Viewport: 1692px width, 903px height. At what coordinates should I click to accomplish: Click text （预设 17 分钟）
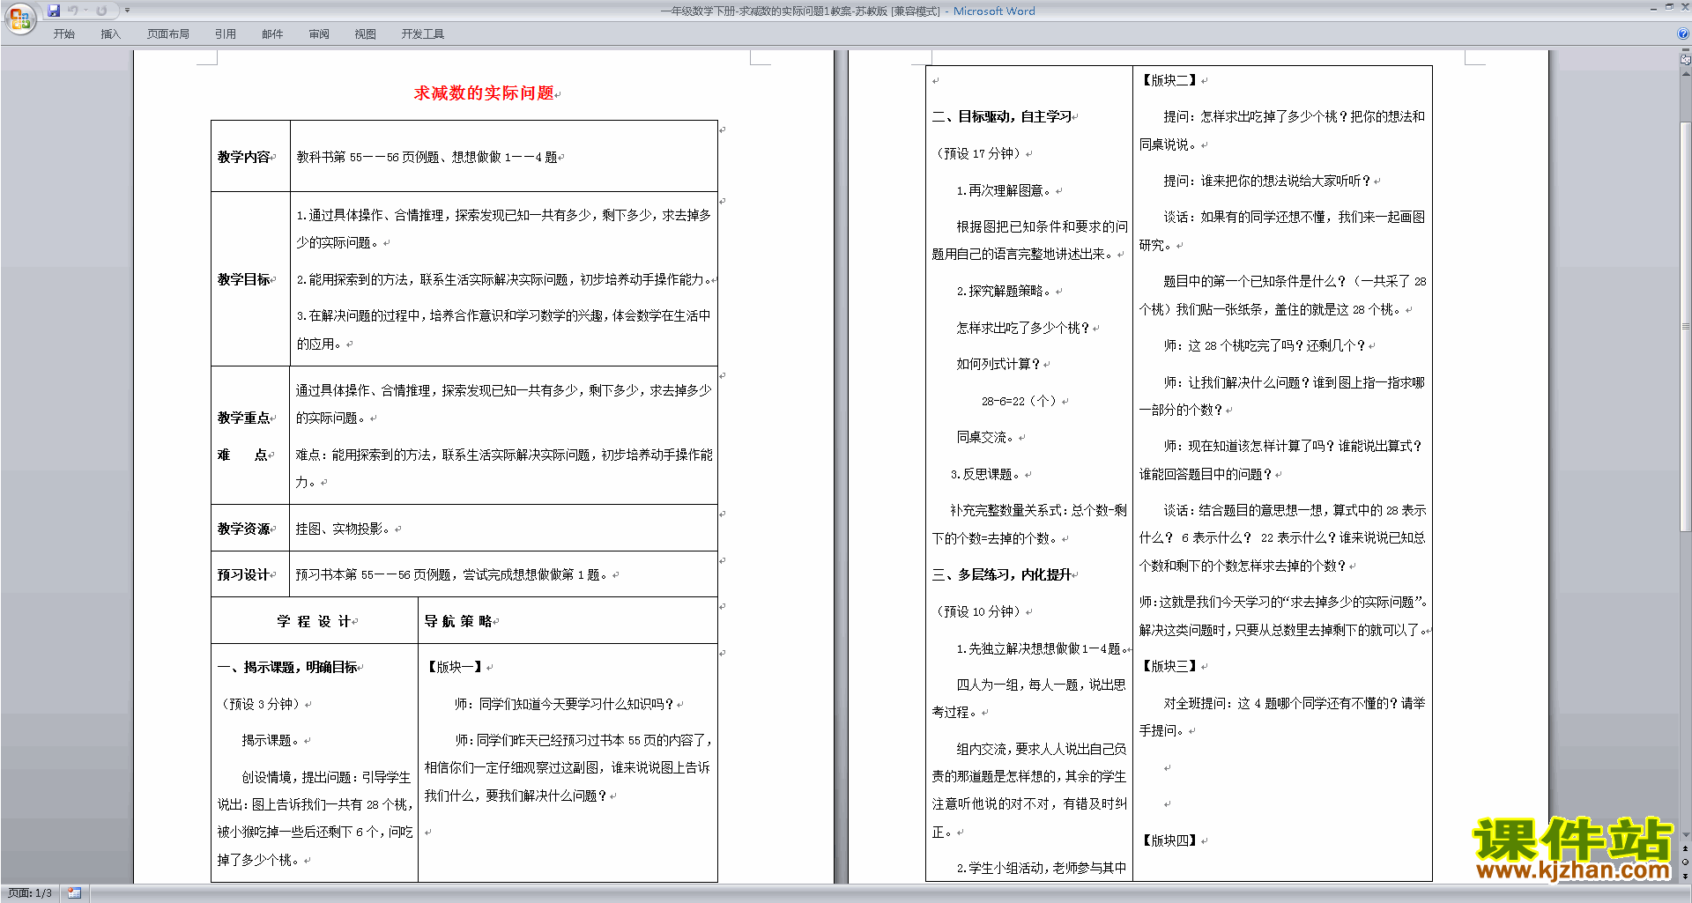(978, 153)
